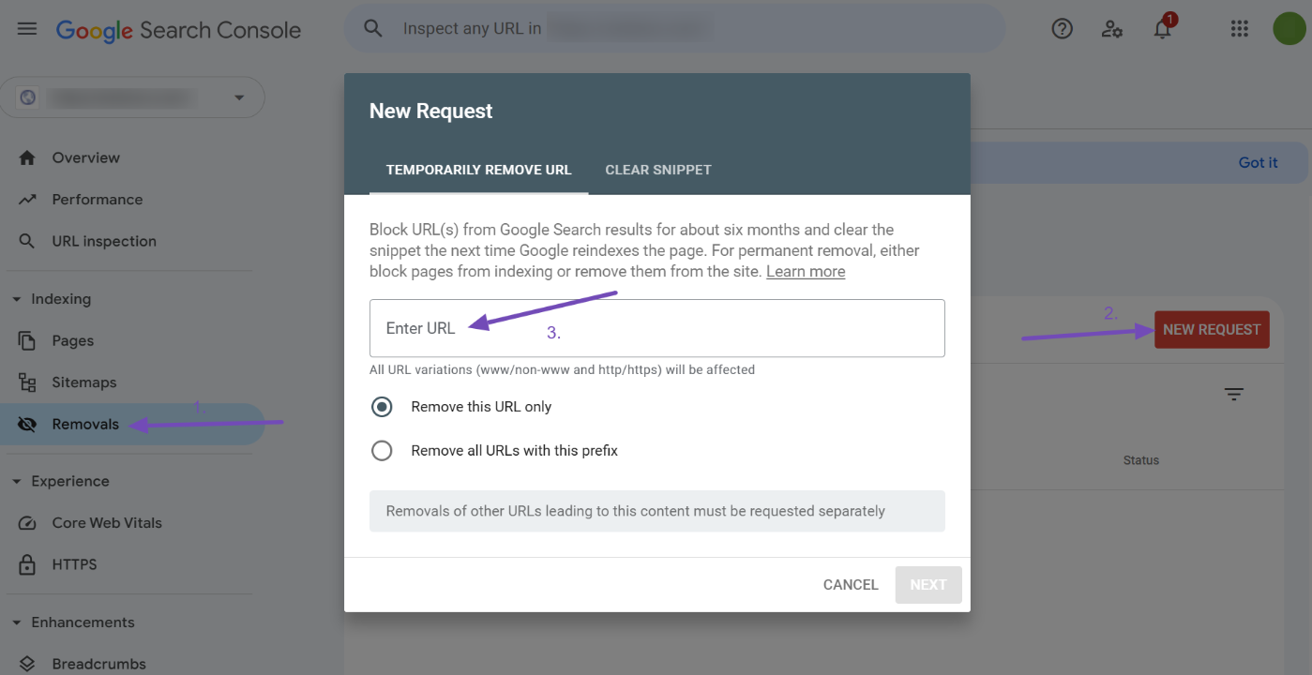Click the filter rows icon

pyautogui.click(x=1234, y=395)
